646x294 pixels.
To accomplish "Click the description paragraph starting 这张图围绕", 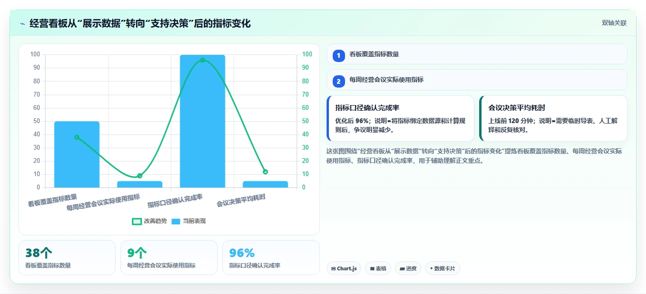I will coord(474,156).
